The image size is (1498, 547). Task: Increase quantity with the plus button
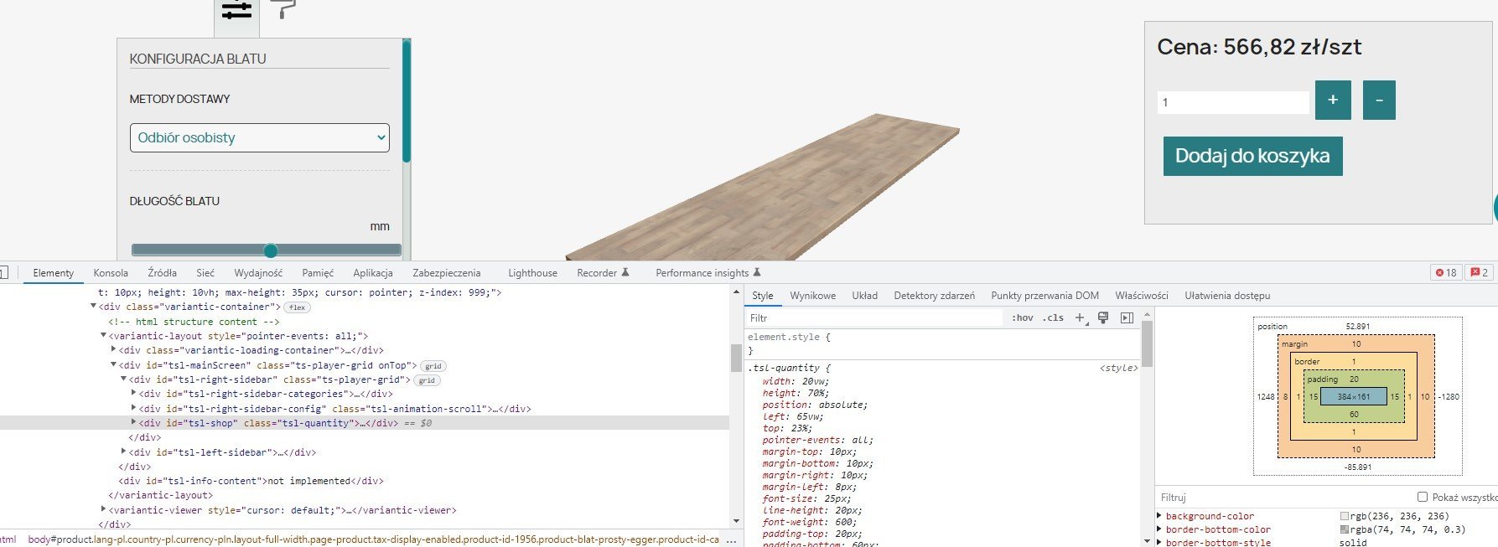click(x=1333, y=101)
